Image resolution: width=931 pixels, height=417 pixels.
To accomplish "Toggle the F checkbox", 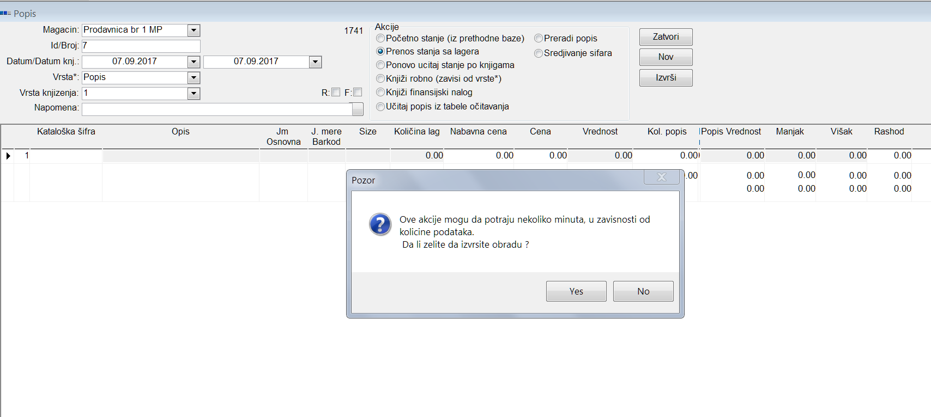I will click(x=358, y=93).
